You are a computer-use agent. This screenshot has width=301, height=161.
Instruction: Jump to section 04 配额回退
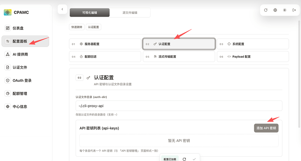(105, 56)
